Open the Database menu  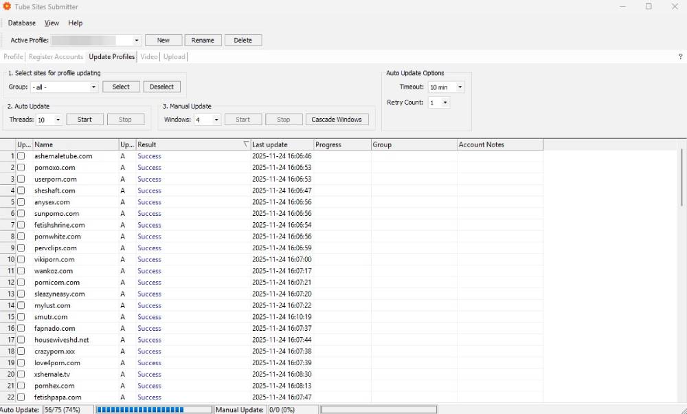(22, 23)
